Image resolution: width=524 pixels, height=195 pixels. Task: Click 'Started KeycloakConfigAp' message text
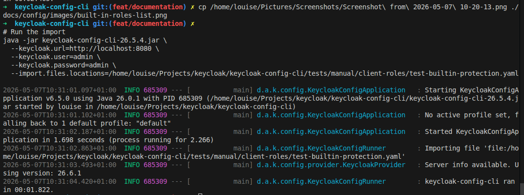pos(472,131)
